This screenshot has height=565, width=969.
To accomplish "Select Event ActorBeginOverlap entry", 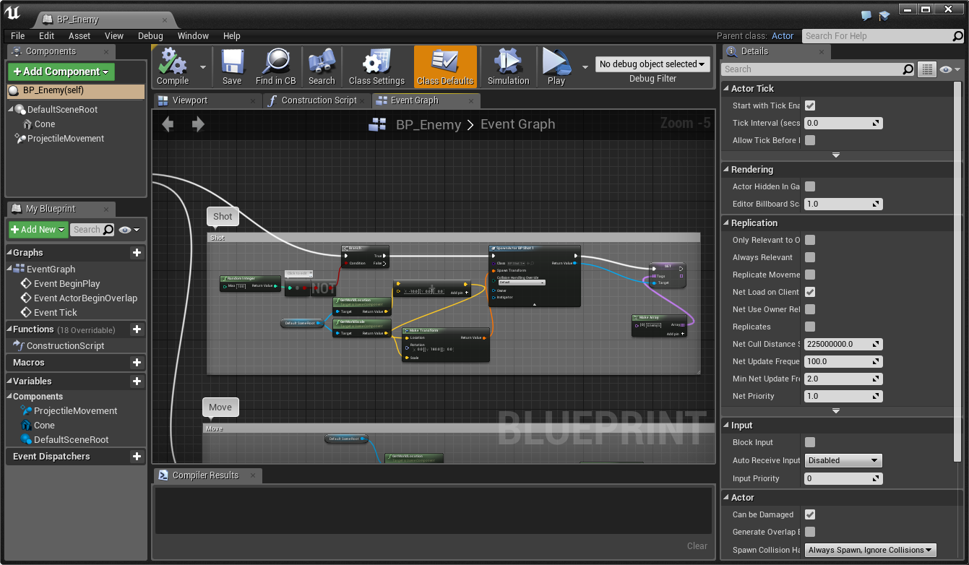I will coord(85,298).
